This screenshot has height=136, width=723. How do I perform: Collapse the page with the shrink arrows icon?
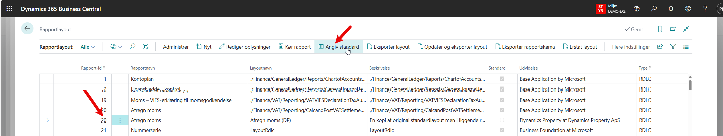point(686,29)
